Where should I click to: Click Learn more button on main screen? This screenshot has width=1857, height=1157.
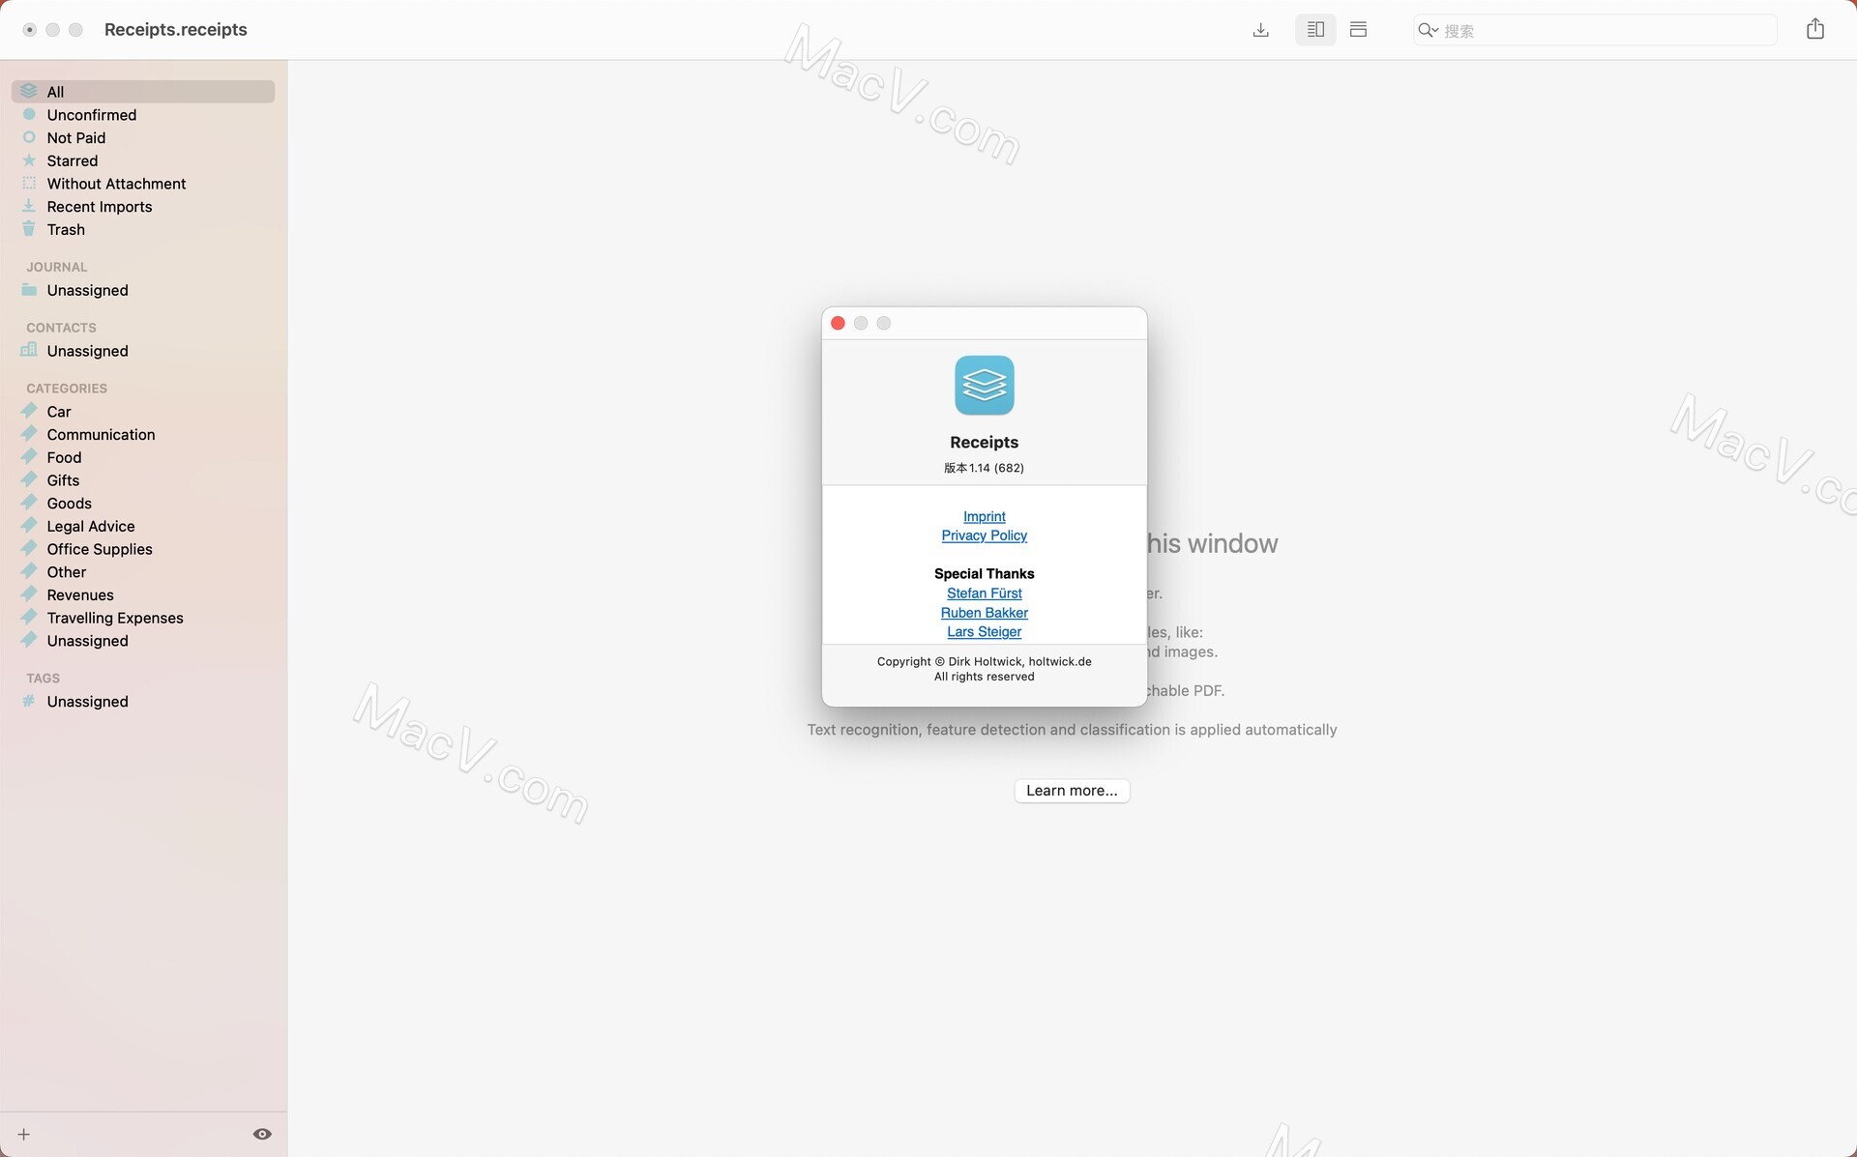[1072, 791]
